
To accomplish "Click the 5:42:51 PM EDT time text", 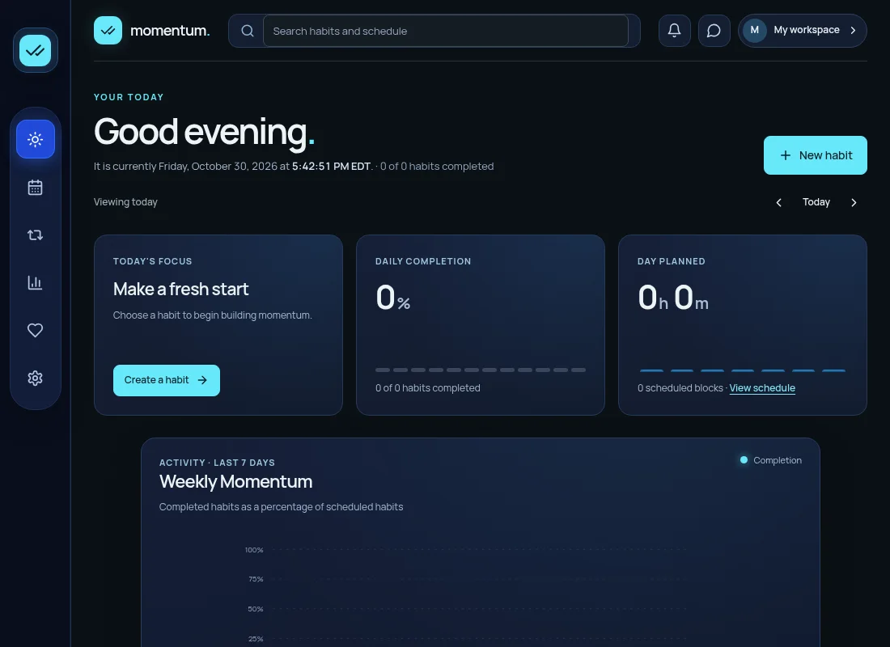I will point(331,167).
